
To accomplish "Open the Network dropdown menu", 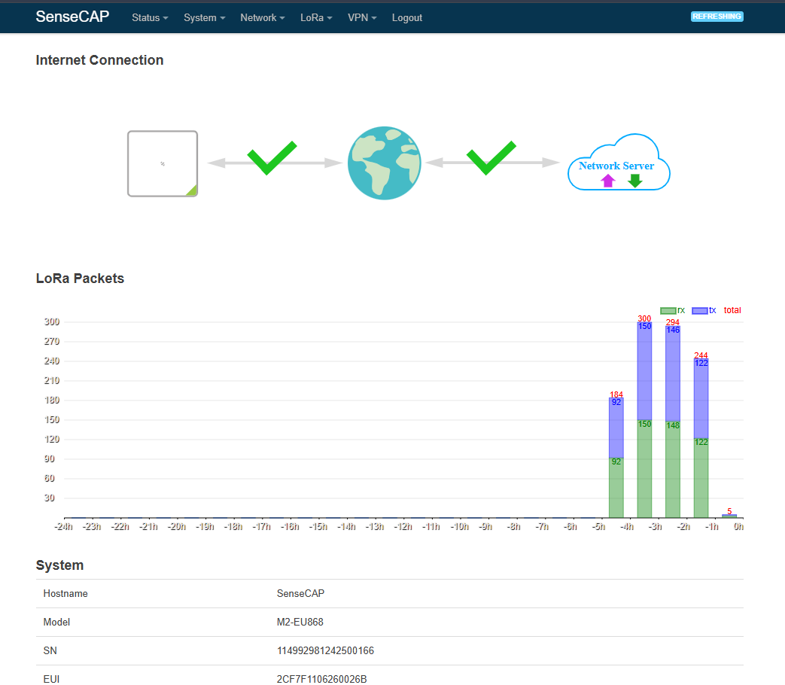I will (x=262, y=17).
